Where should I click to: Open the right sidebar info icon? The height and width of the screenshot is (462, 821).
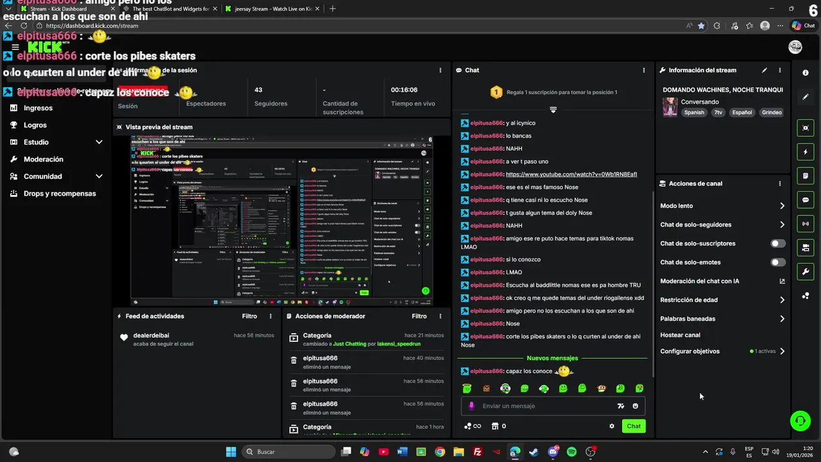pos(806,73)
